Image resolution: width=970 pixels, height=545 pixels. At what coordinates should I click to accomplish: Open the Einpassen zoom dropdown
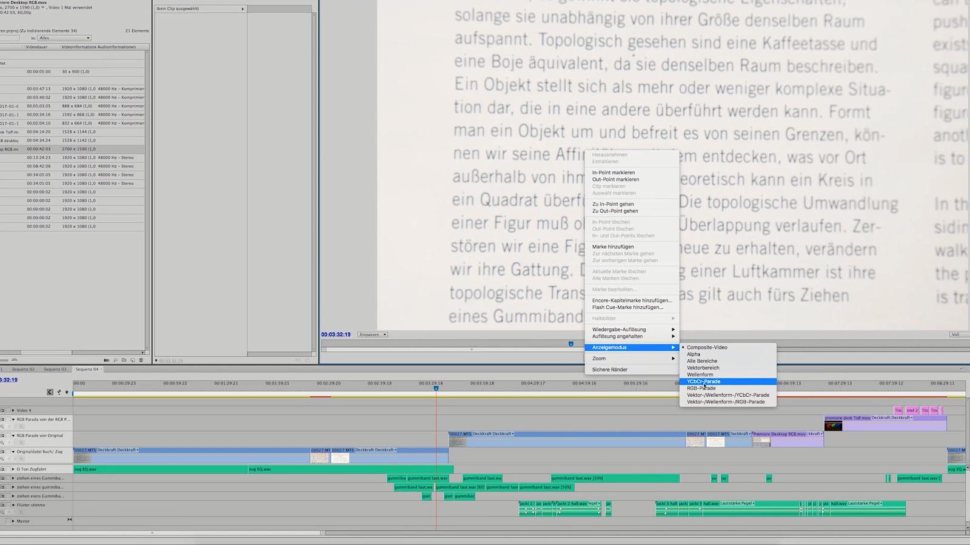pyautogui.click(x=372, y=334)
